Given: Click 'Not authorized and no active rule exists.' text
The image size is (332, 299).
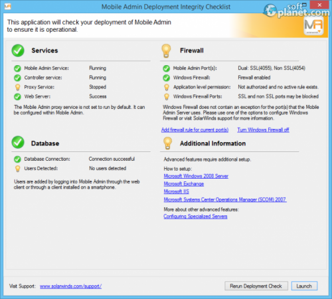Looking at the screenshot, I should coord(278,87).
